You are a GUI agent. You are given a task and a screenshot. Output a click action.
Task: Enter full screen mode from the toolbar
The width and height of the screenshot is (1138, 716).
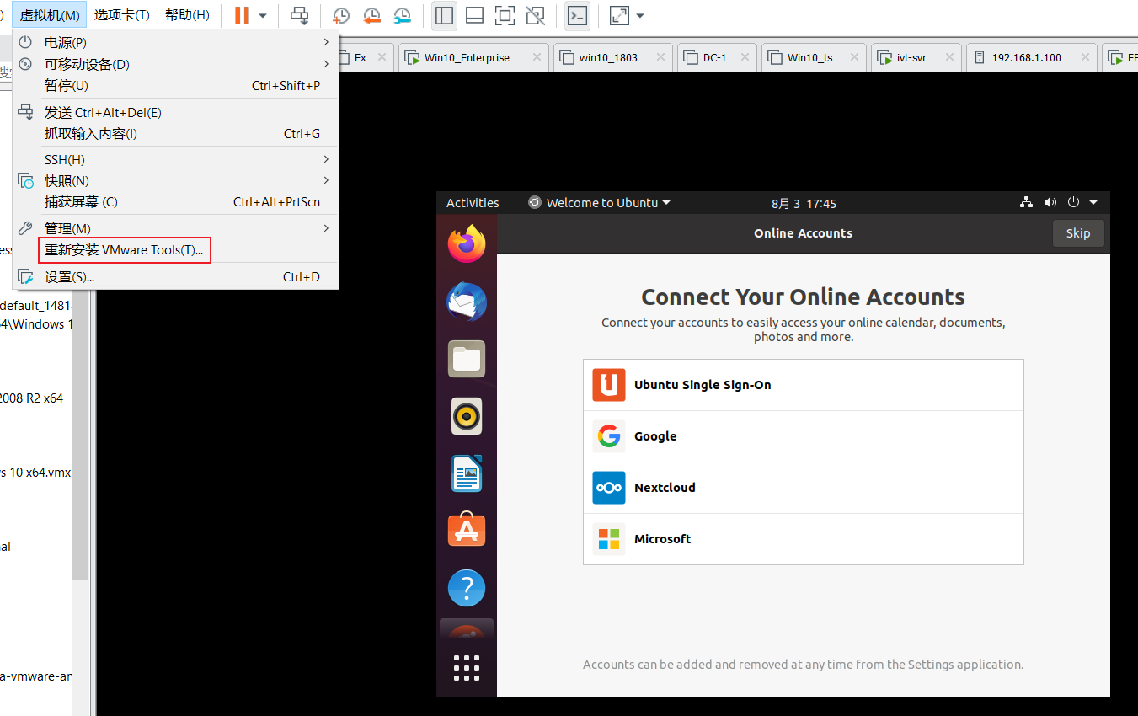click(x=505, y=15)
